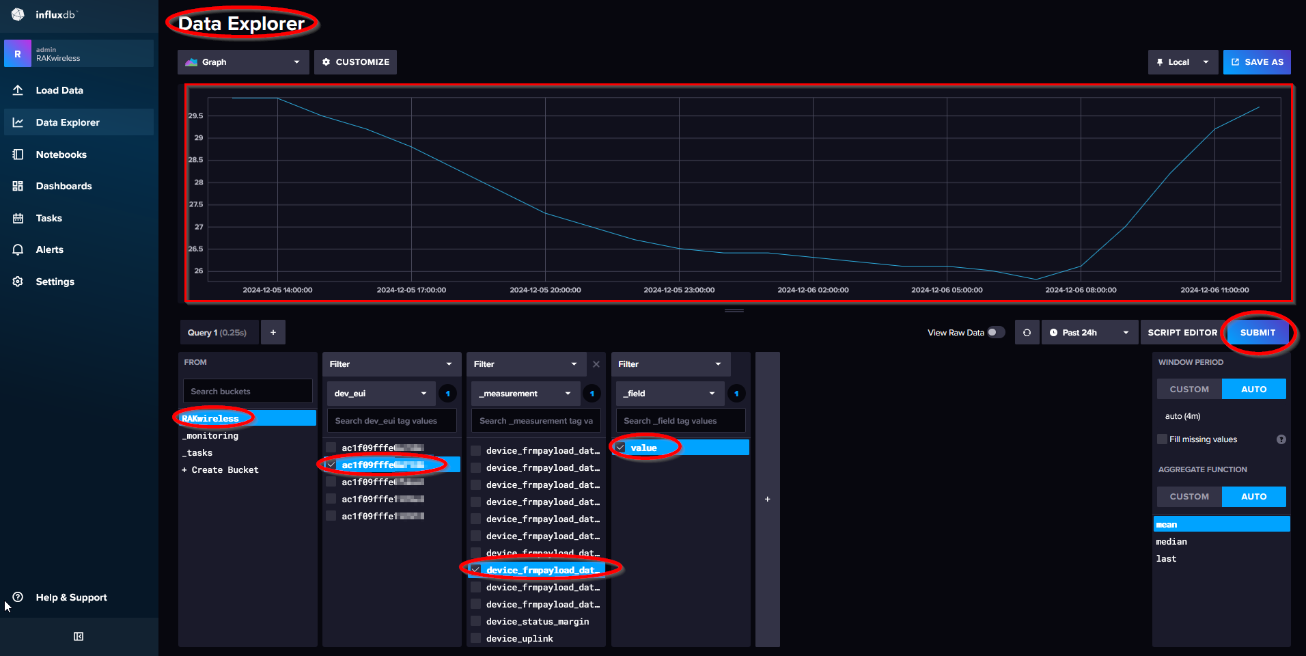Open the Notebooks section

coord(61,154)
